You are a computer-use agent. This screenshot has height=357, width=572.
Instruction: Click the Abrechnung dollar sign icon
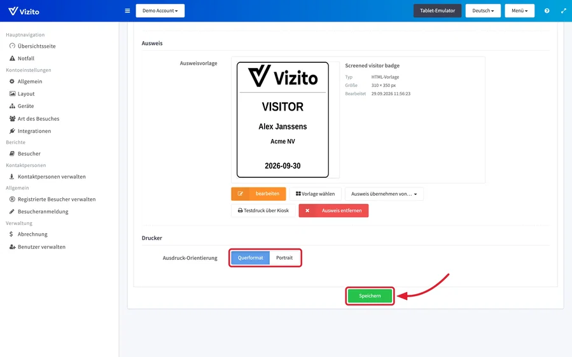tap(11, 234)
